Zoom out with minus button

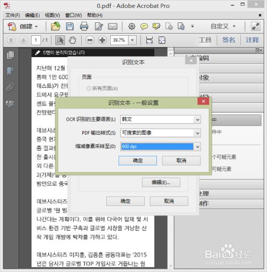click(x=90, y=40)
